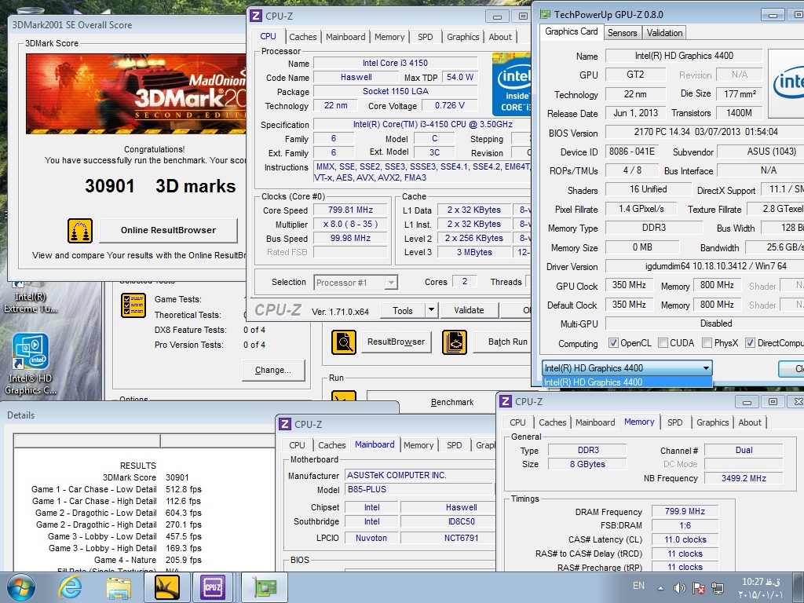Click the volume speaker tray icon
This screenshot has width=804, height=603.
tap(679, 588)
